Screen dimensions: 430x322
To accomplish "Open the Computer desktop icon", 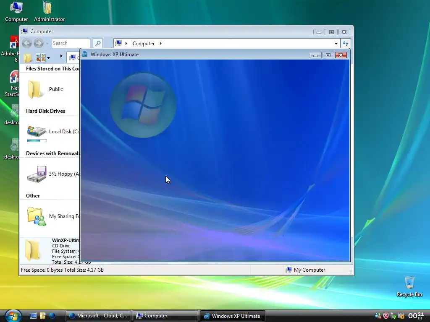I will tap(16, 11).
